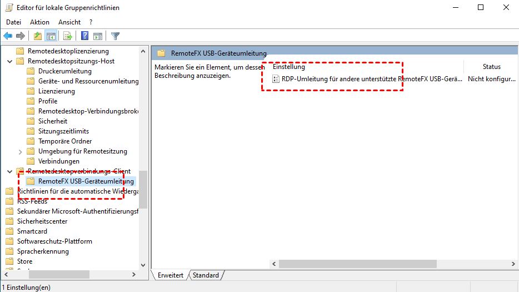Select Richtlinien für die automatische Wiedergabe
This screenshot has height=292, width=519.
pyautogui.click(x=78, y=191)
